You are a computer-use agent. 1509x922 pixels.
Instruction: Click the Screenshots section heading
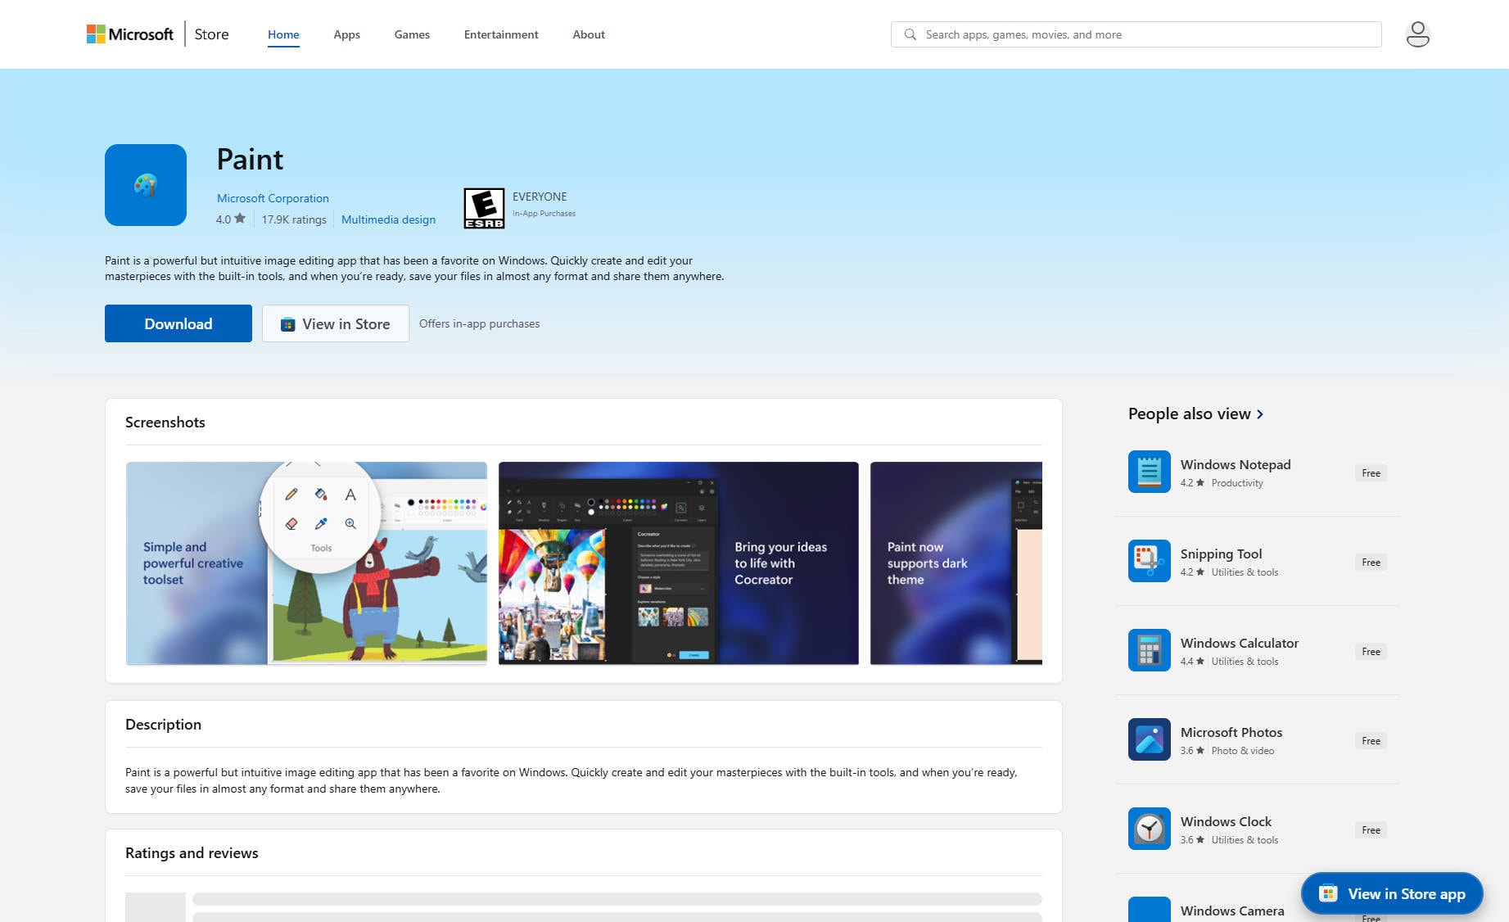[165, 423]
